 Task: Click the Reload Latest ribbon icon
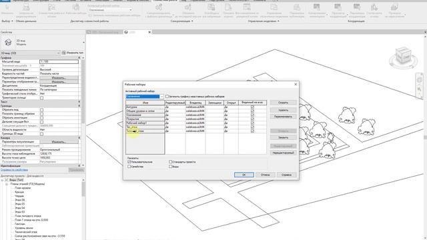click(x=188, y=7)
